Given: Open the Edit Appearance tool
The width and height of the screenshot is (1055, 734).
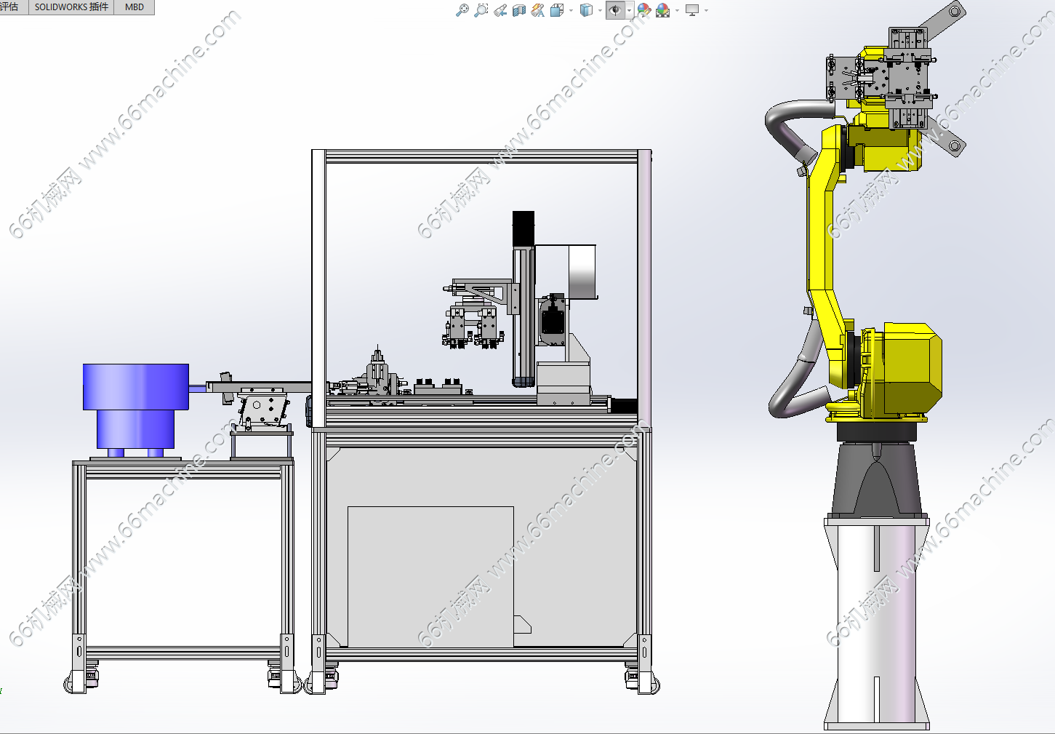Looking at the screenshot, I should pos(643,10).
